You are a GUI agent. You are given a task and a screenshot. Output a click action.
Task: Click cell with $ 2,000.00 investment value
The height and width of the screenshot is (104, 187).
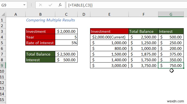[66, 31]
